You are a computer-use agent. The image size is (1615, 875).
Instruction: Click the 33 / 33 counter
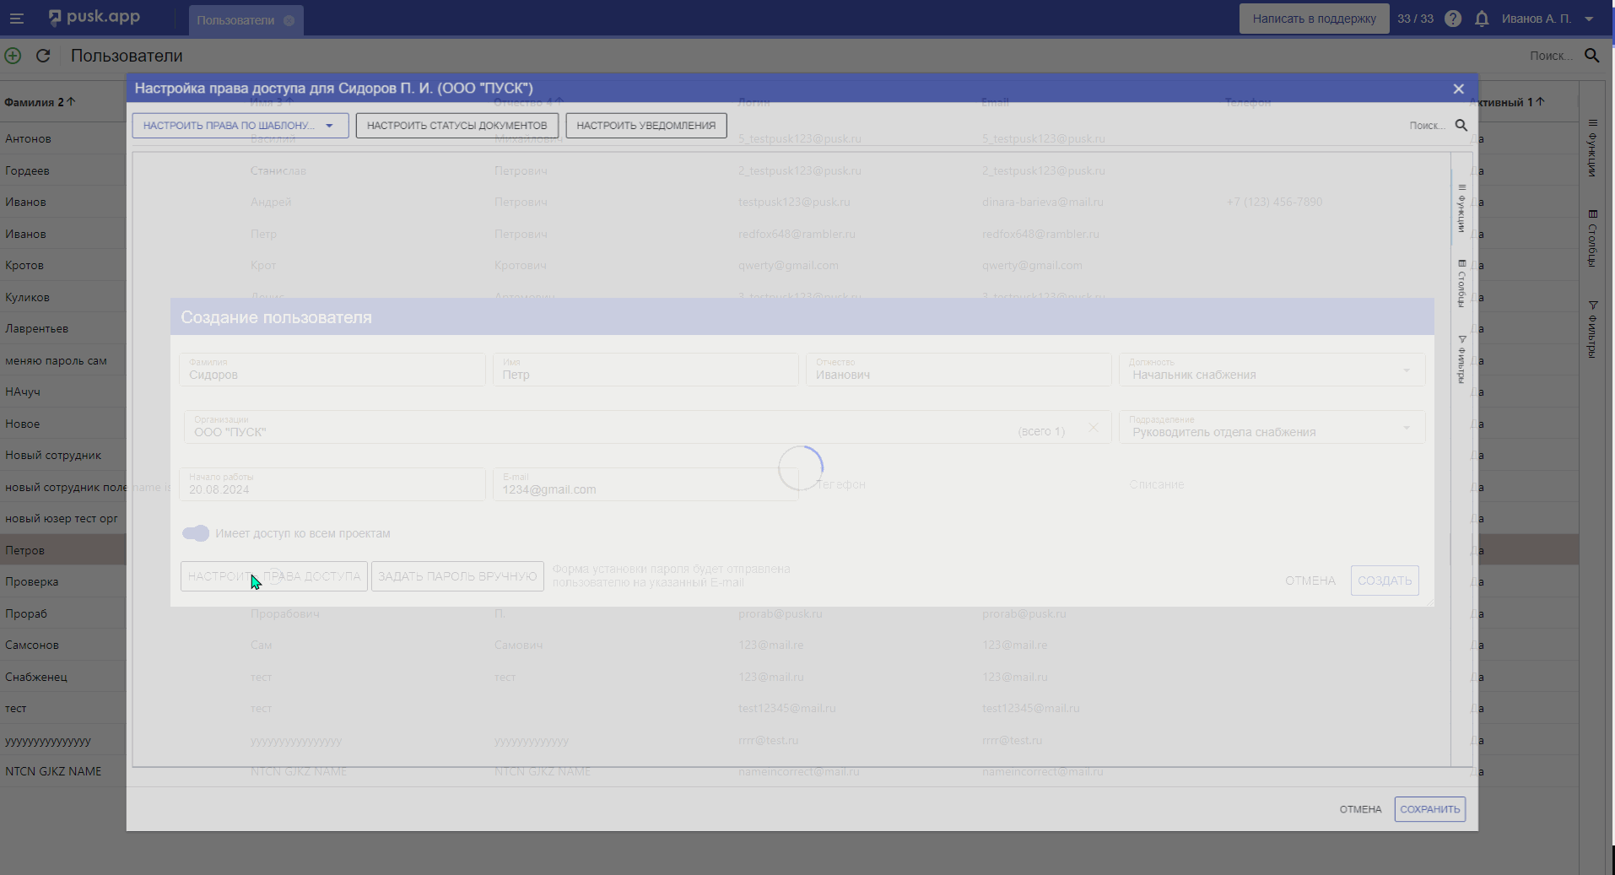[1415, 19]
